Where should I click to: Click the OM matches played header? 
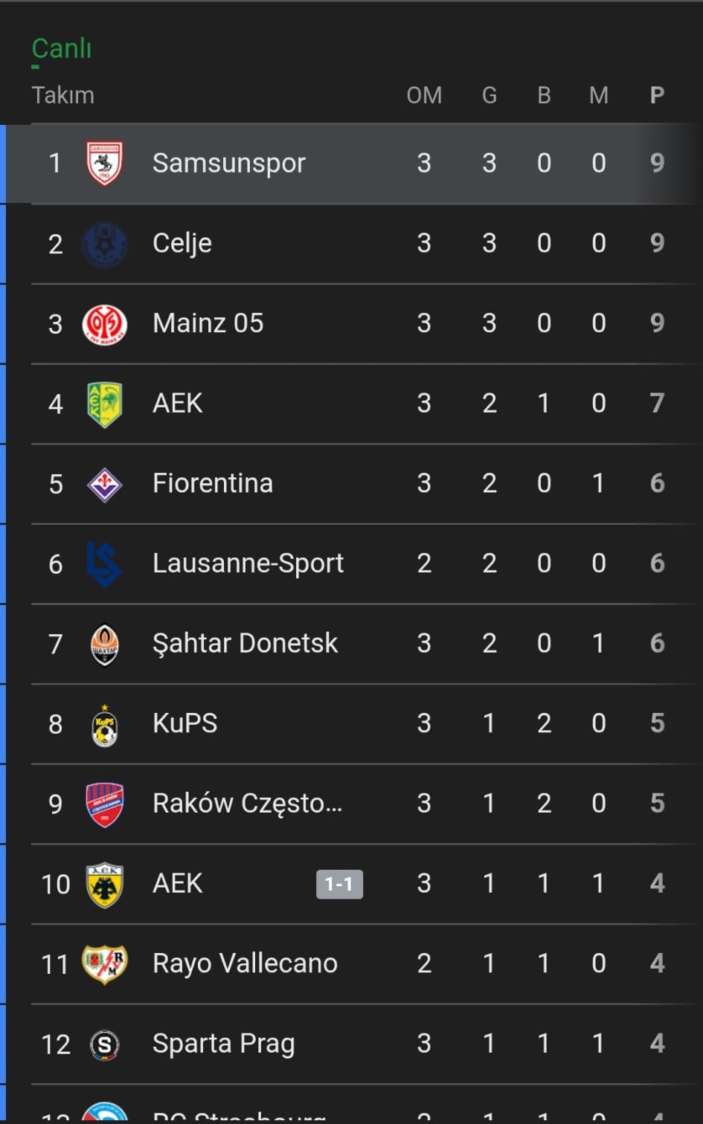click(424, 95)
